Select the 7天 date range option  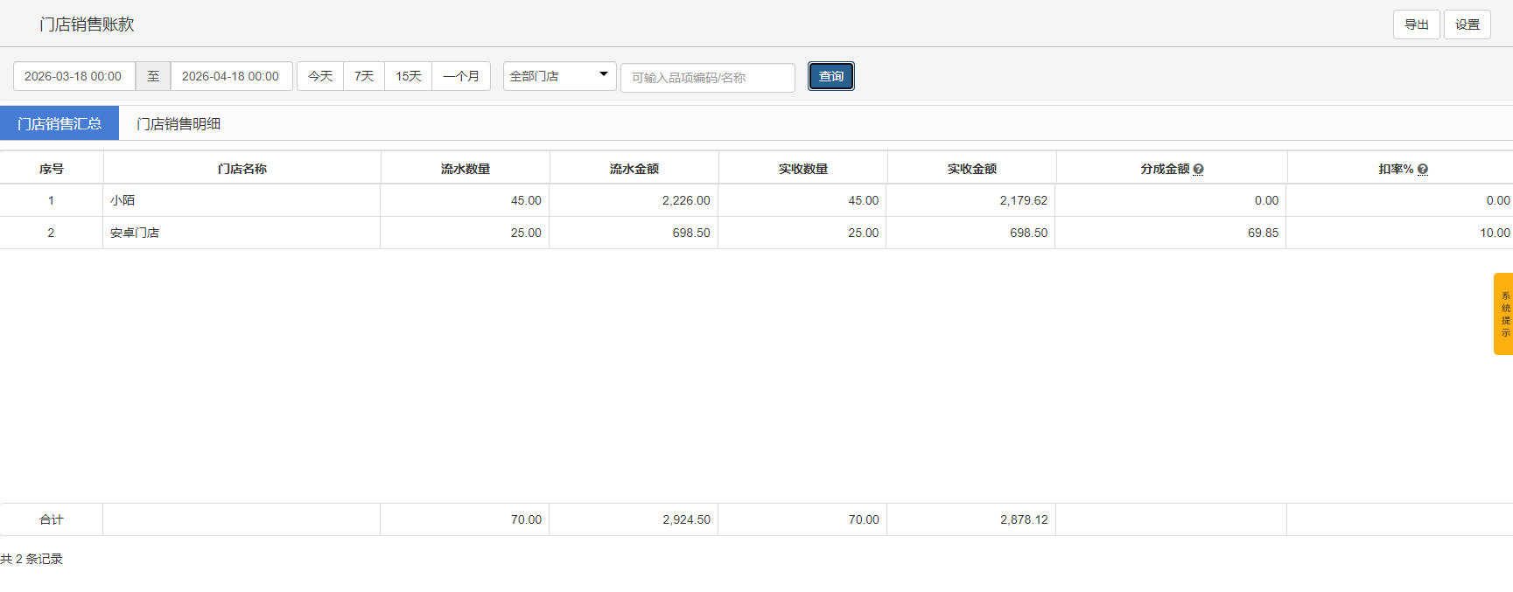coord(364,76)
